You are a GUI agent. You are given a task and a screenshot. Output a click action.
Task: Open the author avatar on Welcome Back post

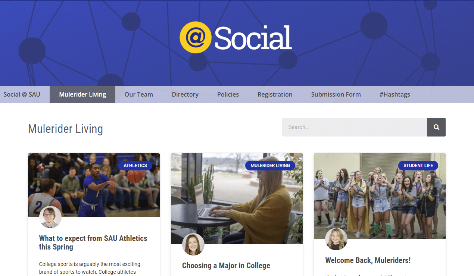pyautogui.click(x=336, y=239)
